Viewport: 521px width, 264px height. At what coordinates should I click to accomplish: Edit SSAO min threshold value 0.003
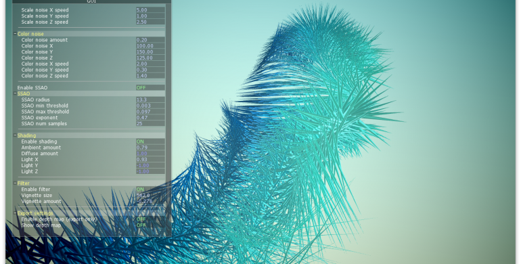(150, 106)
